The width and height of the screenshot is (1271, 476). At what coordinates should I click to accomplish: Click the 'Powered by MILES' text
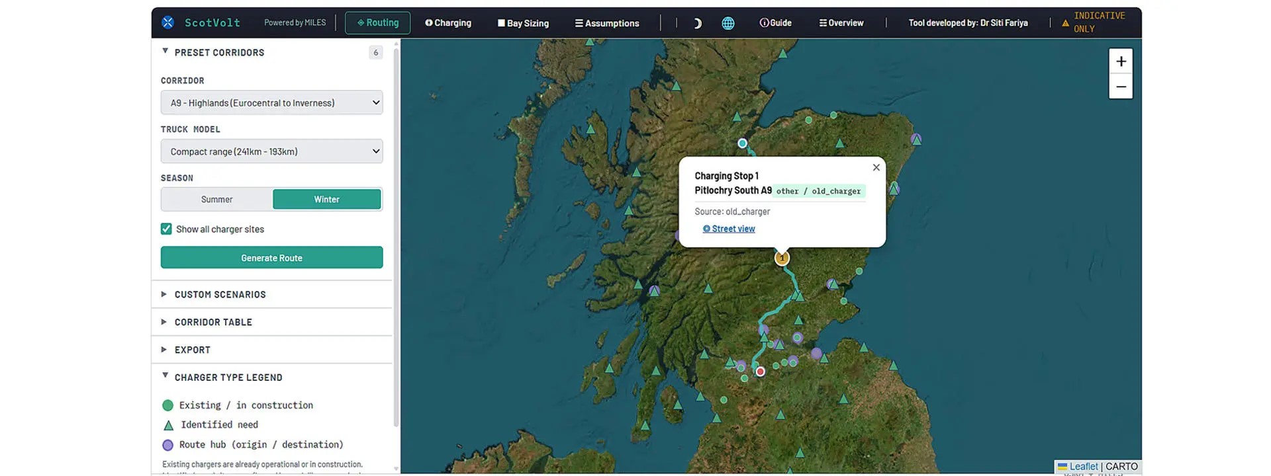pos(295,22)
